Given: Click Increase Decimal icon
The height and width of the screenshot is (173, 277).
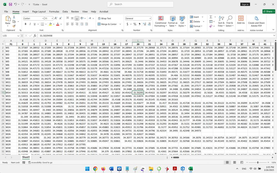Looking at the screenshot, I should [145, 24].
